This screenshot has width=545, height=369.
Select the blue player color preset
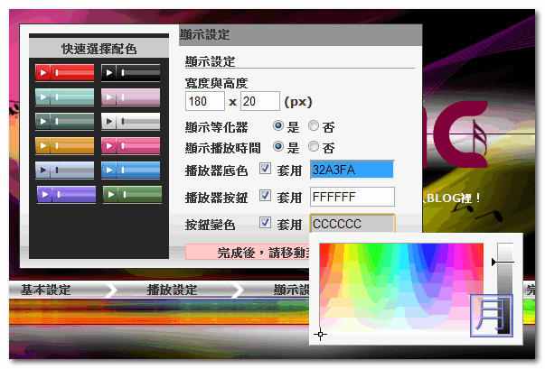point(131,170)
